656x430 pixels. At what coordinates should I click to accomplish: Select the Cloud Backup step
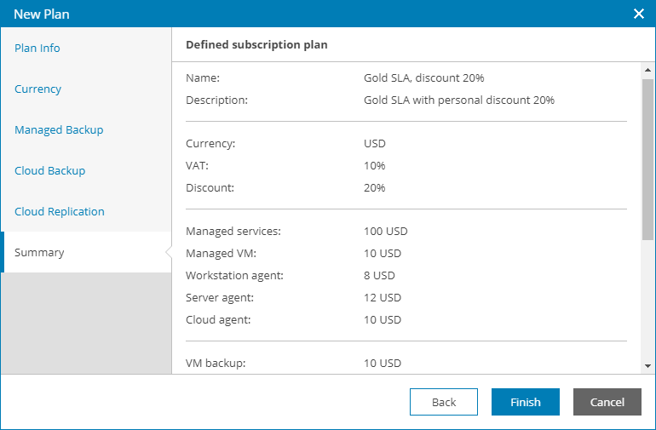point(50,171)
